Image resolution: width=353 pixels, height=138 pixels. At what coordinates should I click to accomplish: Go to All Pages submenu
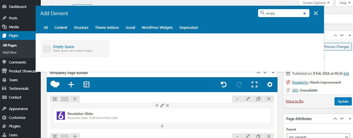pyautogui.click(x=10, y=45)
